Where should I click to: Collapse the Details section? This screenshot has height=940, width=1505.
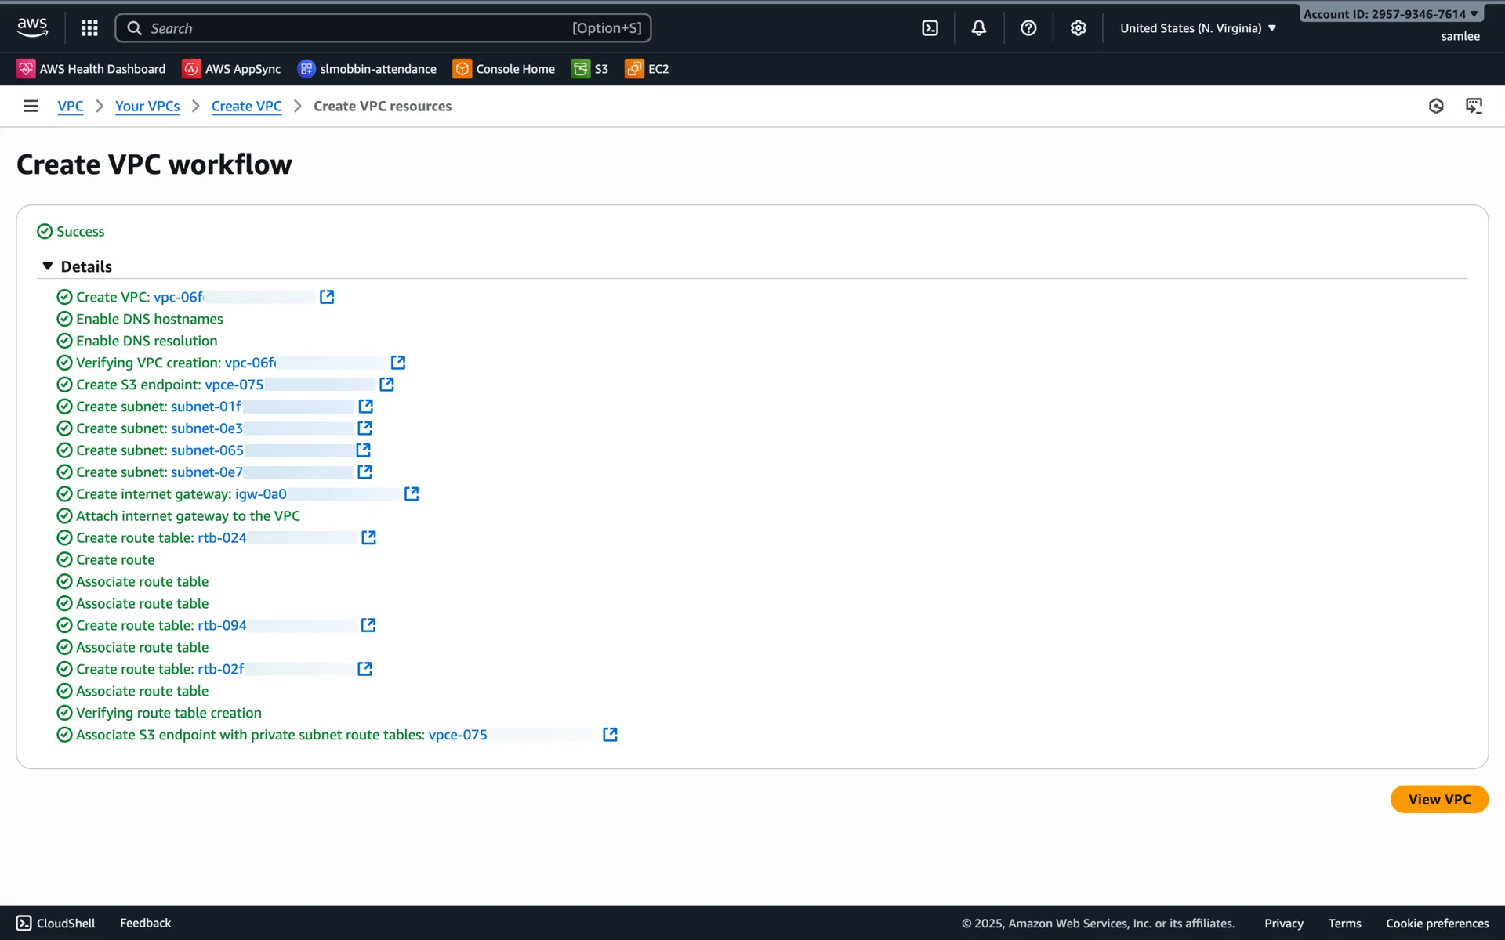pos(48,266)
